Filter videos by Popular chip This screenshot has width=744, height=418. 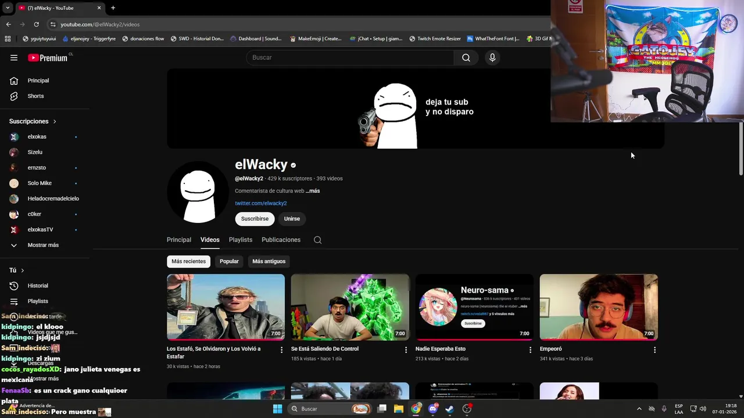(229, 261)
